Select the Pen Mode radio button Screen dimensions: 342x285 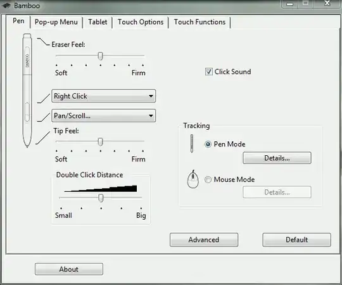pos(208,144)
